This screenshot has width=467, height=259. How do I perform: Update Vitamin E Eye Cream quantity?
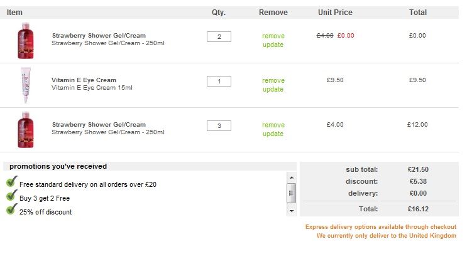coord(273,90)
